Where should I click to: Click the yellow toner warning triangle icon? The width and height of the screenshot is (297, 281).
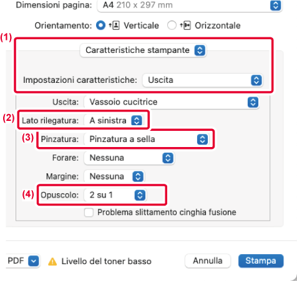coord(52,262)
